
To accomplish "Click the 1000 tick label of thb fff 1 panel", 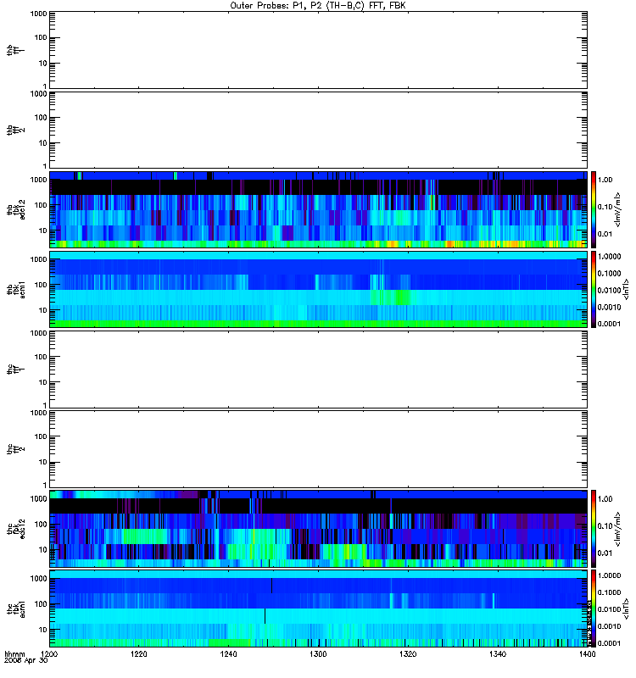I will [38, 14].
